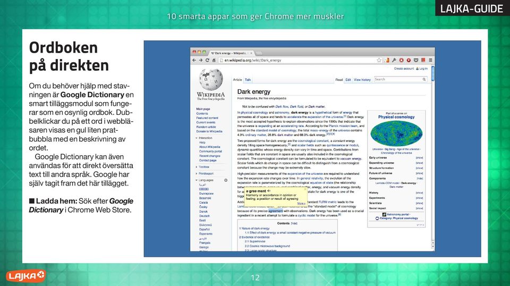Viewport: 510px width, 286px height.
Task: Click the page vertical scrollbar thumb
Action: 432,73
